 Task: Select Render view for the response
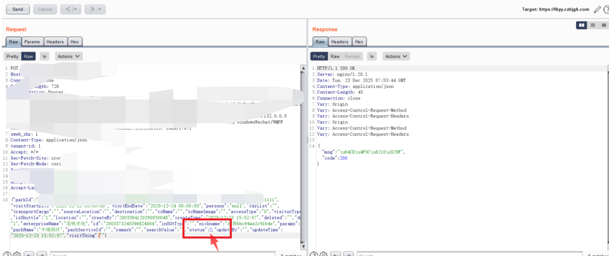pos(353,56)
